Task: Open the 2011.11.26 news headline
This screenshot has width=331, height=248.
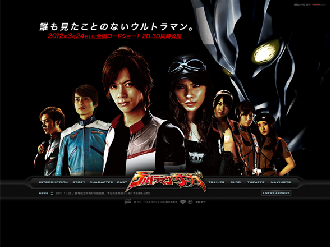Action: tap(103, 194)
